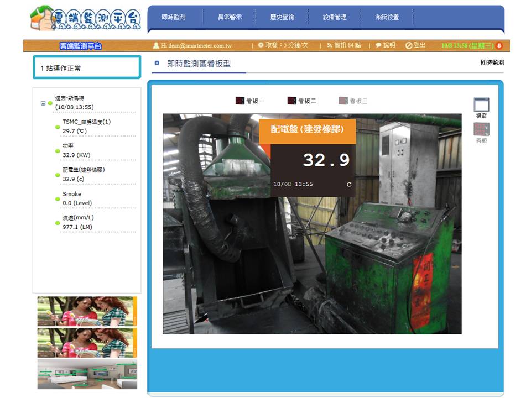Open the 設備管理 menu
This screenshot has width=531, height=398.
point(335,17)
